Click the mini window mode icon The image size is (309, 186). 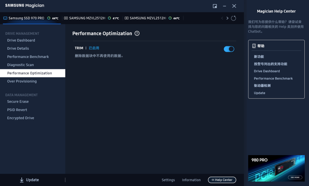[215, 6]
